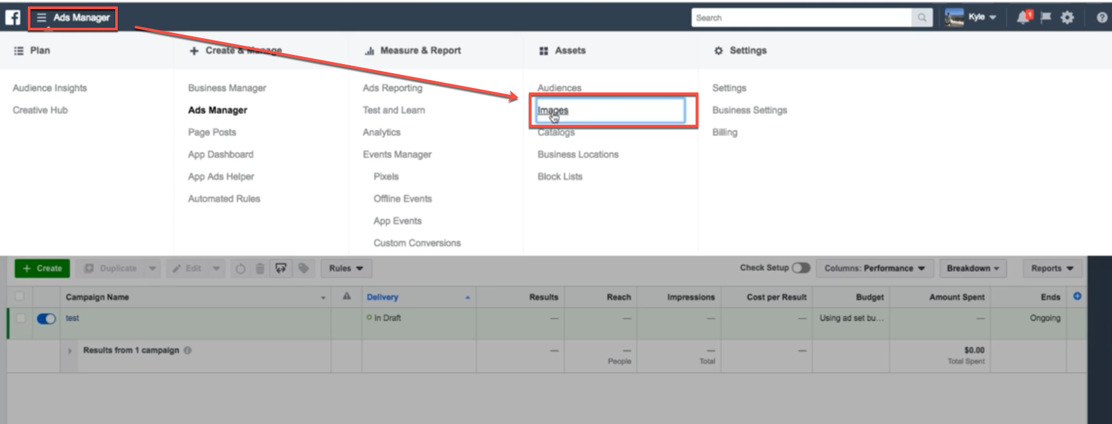Click the search magnifier button
Image resolution: width=1112 pixels, height=424 pixels.
pos(922,17)
